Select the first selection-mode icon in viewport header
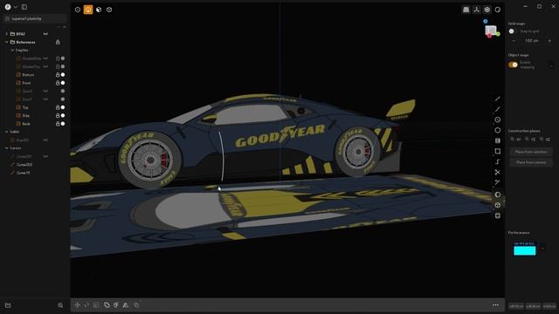This screenshot has height=314, width=559. 78,10
